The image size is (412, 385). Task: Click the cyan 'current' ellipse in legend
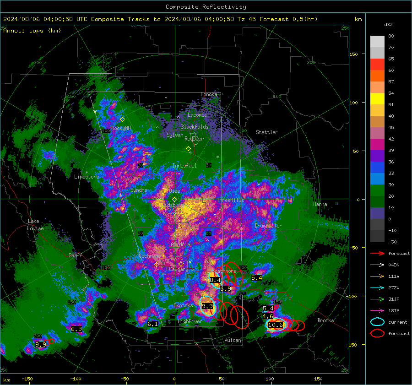(377, 322)
